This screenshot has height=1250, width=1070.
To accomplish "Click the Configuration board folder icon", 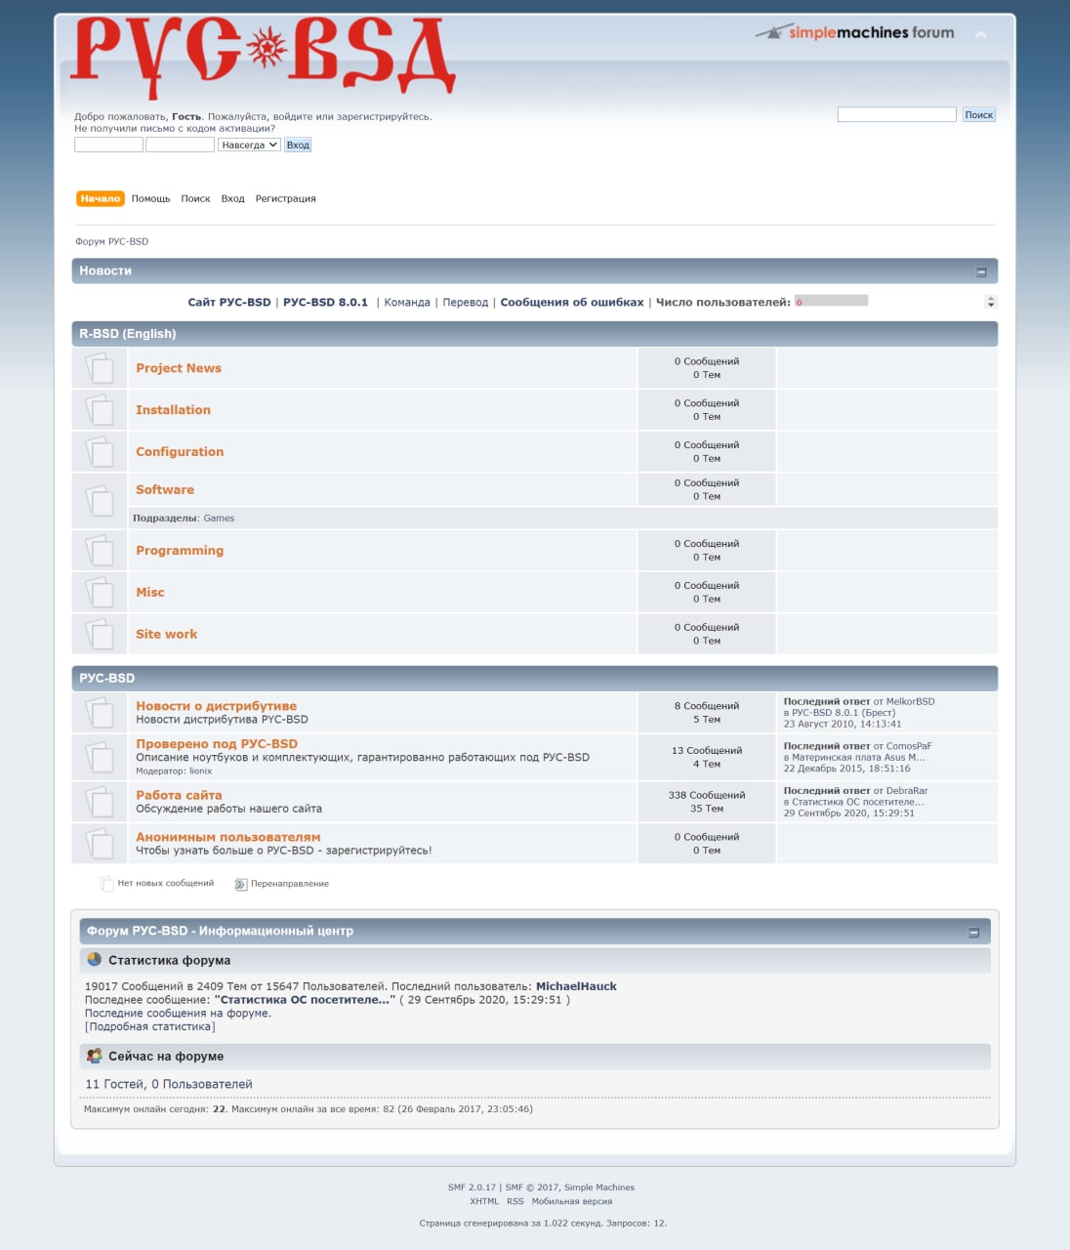I will pos(100,452).
